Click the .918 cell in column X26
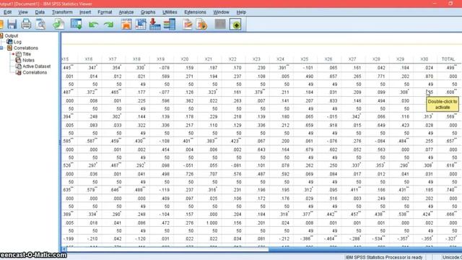Viewport: 462px width, 260px height. click(x=333, y=125)
